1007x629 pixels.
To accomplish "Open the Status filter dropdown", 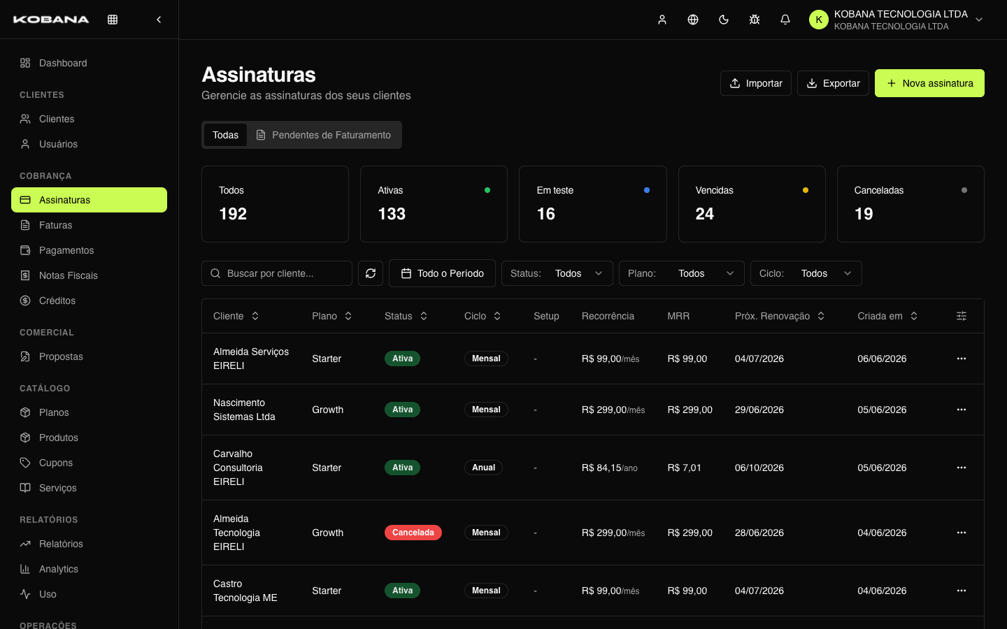I will pyautogui.click(x=557, y=273).
